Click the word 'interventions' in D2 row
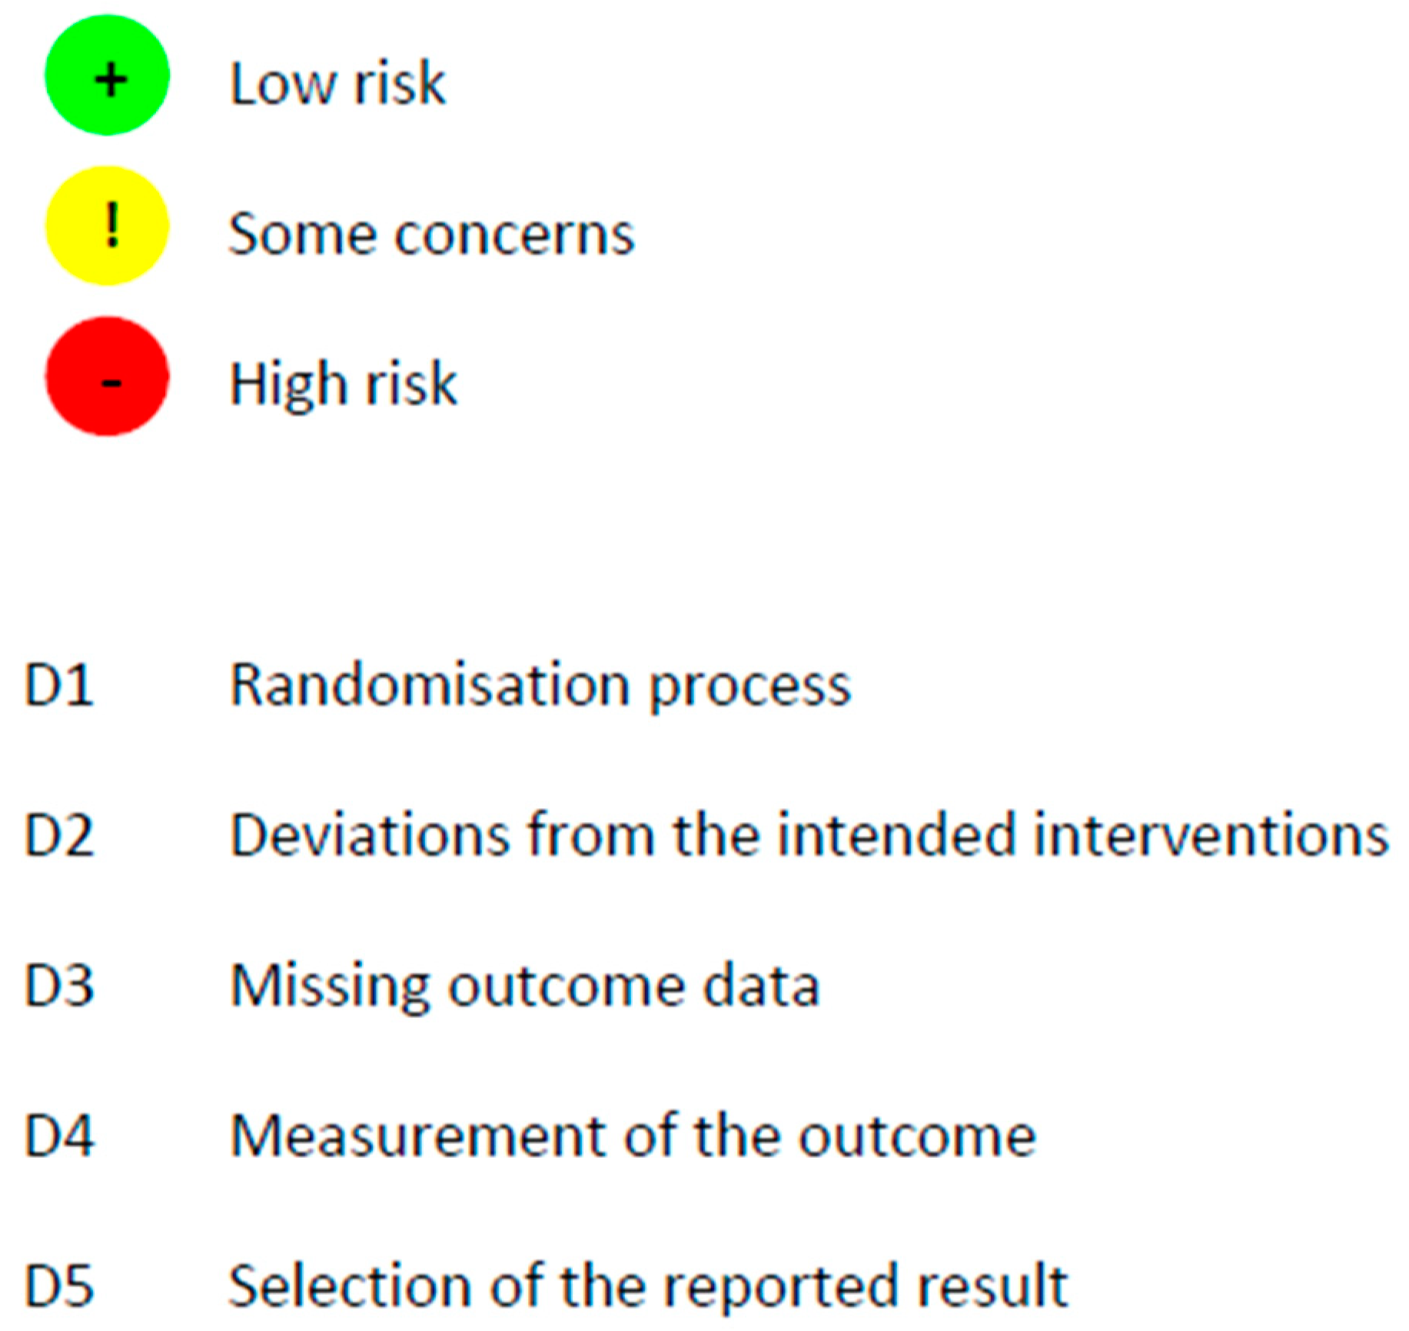The height and width of the screenshot is (1331, 1409). pyautogui.click(x=1211, y=835)
